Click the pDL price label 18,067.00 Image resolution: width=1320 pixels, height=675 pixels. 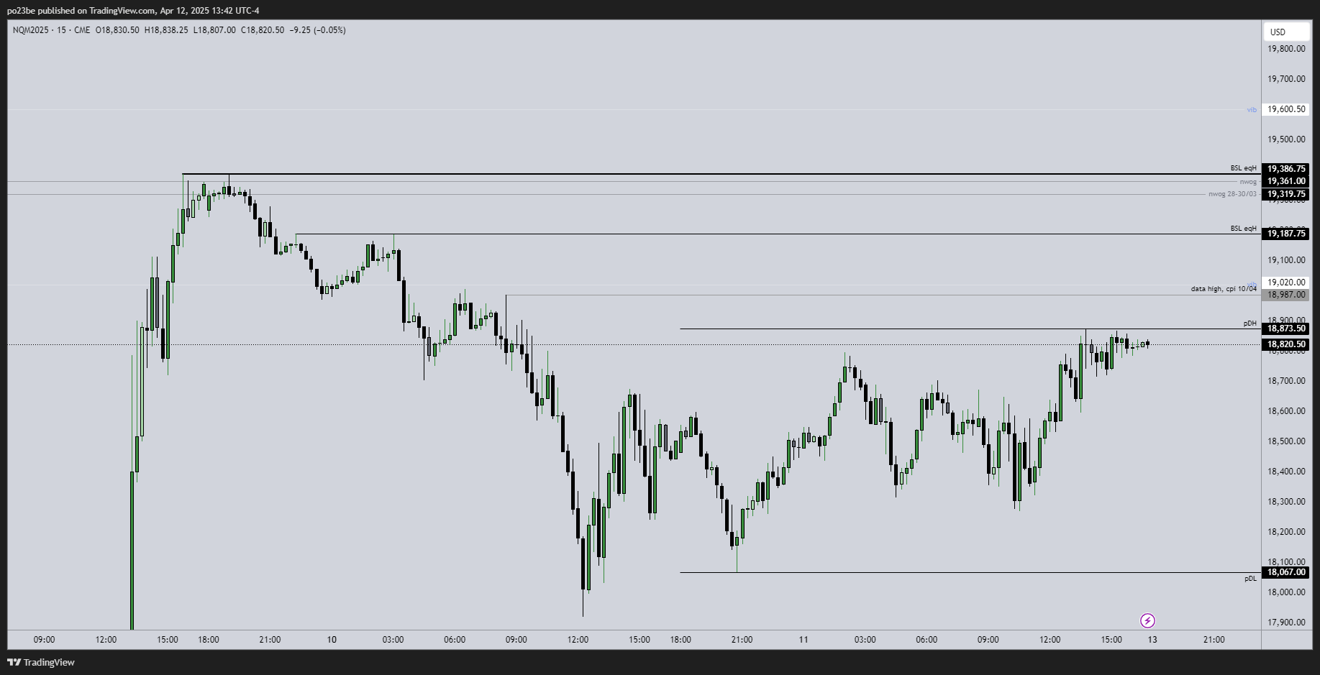point(1285,572)
